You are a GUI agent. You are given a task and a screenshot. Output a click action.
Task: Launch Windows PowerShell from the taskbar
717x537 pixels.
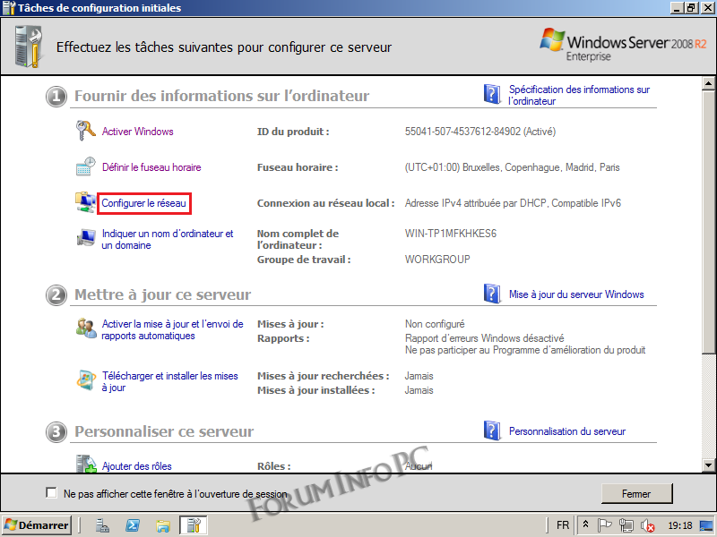(x=133, y=525)
